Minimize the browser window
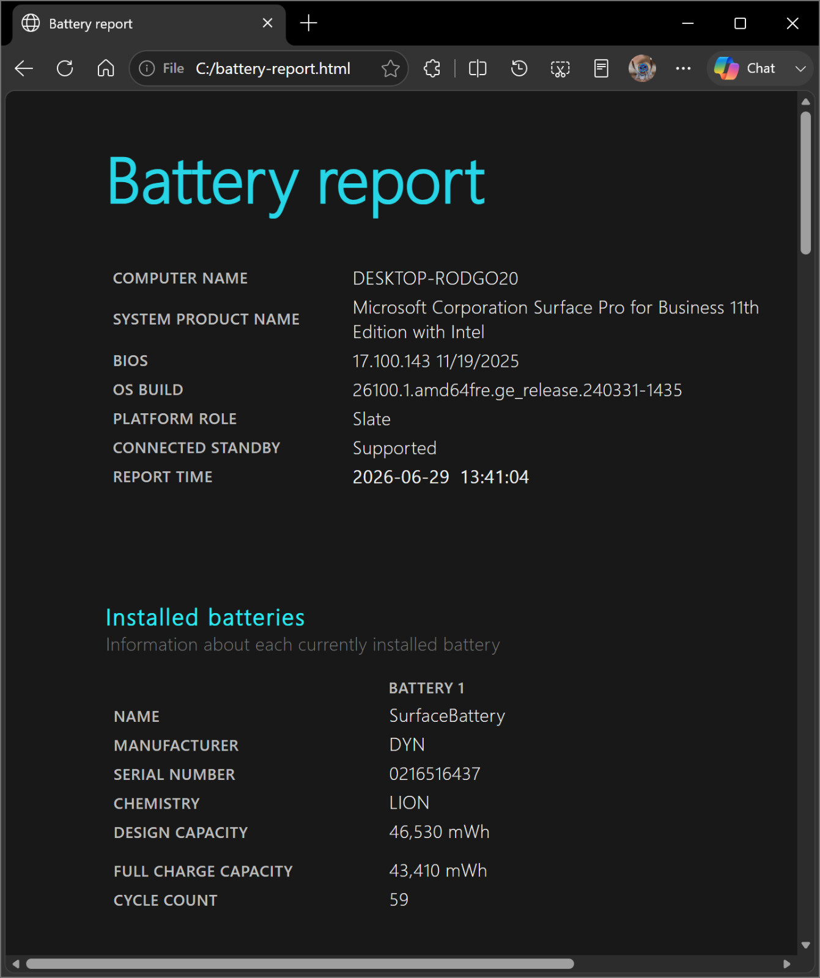 pyautogui.click(x=688, y=23)
